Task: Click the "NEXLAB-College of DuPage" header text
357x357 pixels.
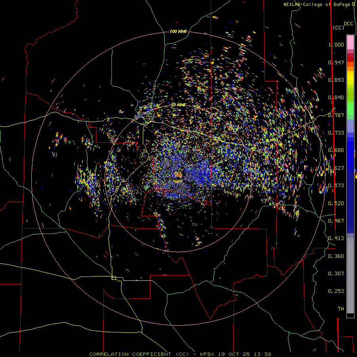Action: click(317, 4)
